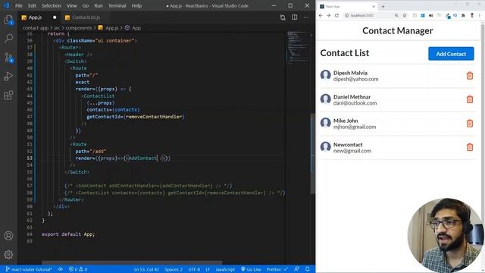Open notifications bell in status bar
Viewport: 485px width, 273px height.
point(308,269)
